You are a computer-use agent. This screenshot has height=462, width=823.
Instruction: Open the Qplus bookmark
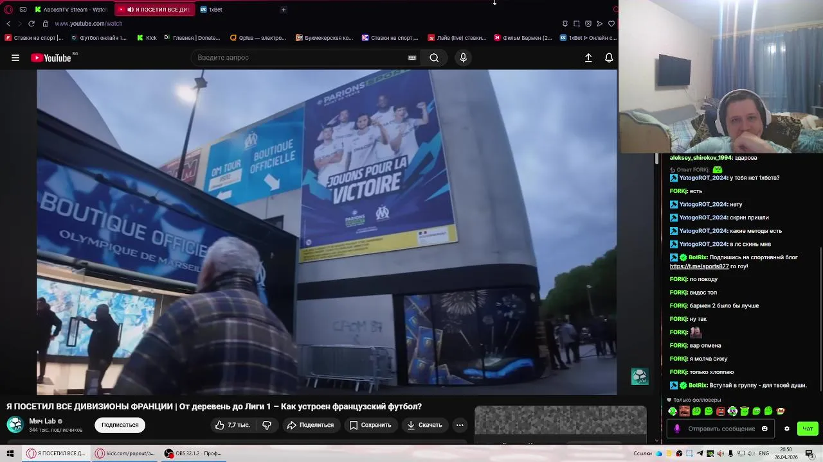click(x=258, y=38)
